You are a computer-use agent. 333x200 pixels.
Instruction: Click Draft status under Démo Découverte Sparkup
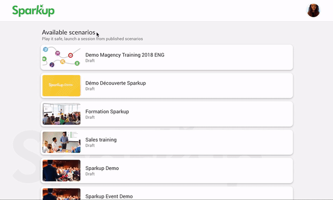coord(90,89)
